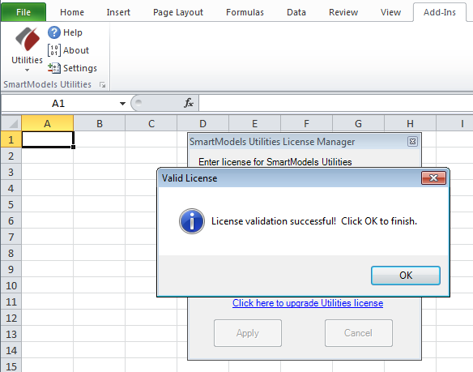Open the Utilities dropdown in the ribbon
This screenshot has height=372, width=473.
27,49
